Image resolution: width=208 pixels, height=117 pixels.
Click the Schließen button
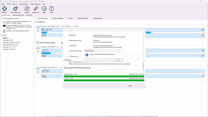[x=130, y=86]
